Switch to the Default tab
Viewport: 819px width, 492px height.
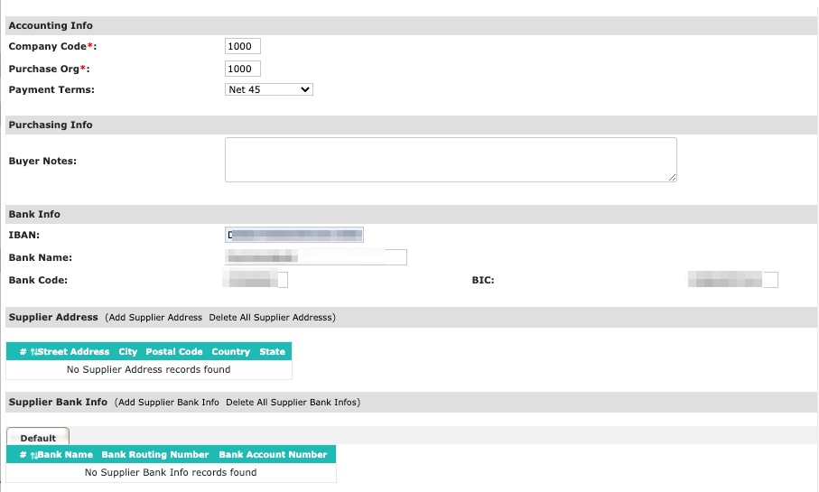(38, 438)
